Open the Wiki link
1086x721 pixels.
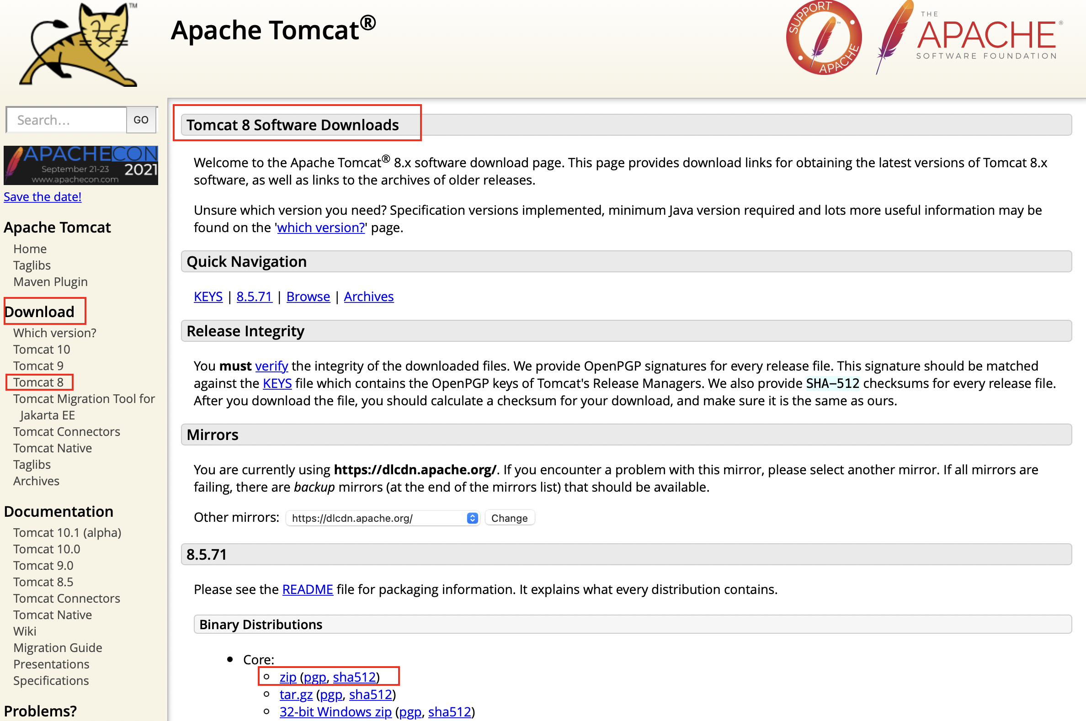[25, 632]
